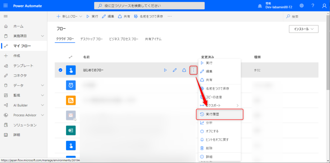Open the user account profile icon
The image size is (330, 163).
tap(324, 6)
